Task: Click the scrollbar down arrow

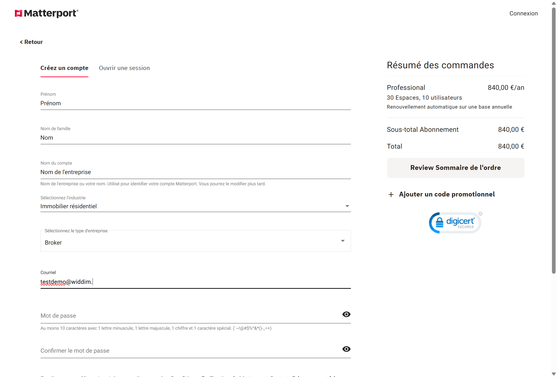Action: click(x=554, y=374)
